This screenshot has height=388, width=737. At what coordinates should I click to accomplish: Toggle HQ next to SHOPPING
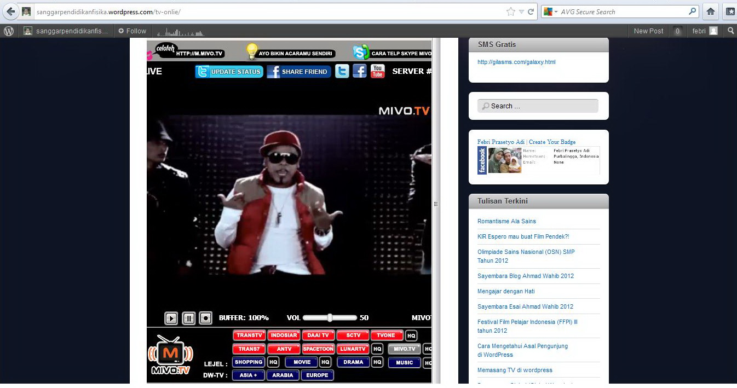pyautogui.click(x=273, y=362)
